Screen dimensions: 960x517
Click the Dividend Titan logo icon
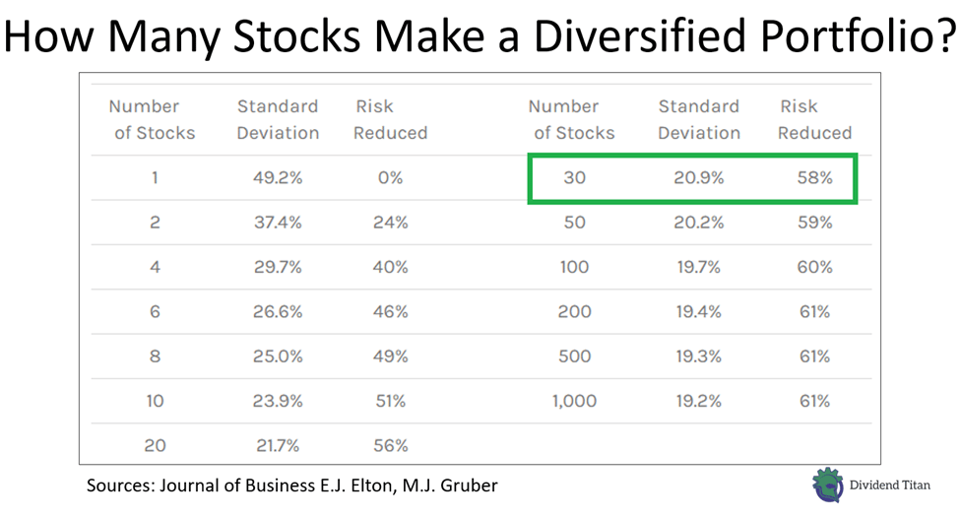[x=828, y=485]
